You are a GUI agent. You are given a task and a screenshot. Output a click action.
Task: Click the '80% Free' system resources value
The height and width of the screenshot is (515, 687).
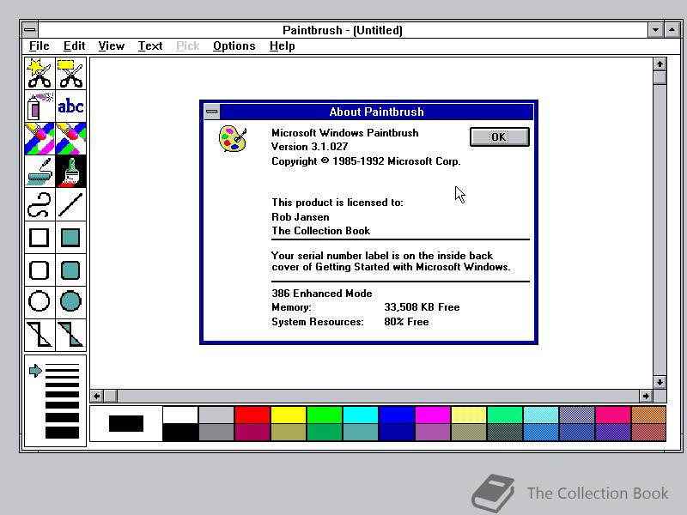tap(406, 322)
